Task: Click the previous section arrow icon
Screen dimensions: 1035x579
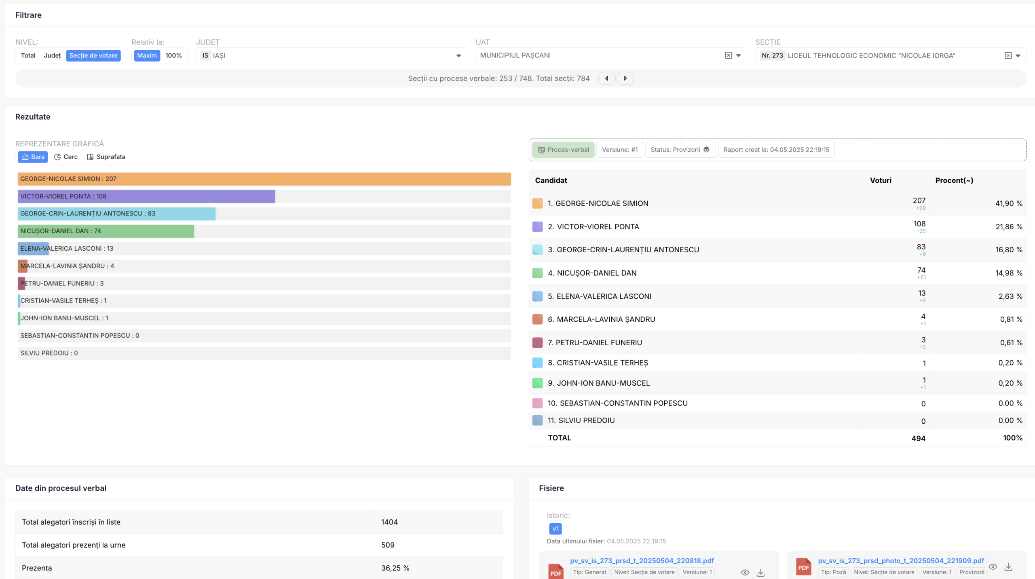Action: click(606, 78)
